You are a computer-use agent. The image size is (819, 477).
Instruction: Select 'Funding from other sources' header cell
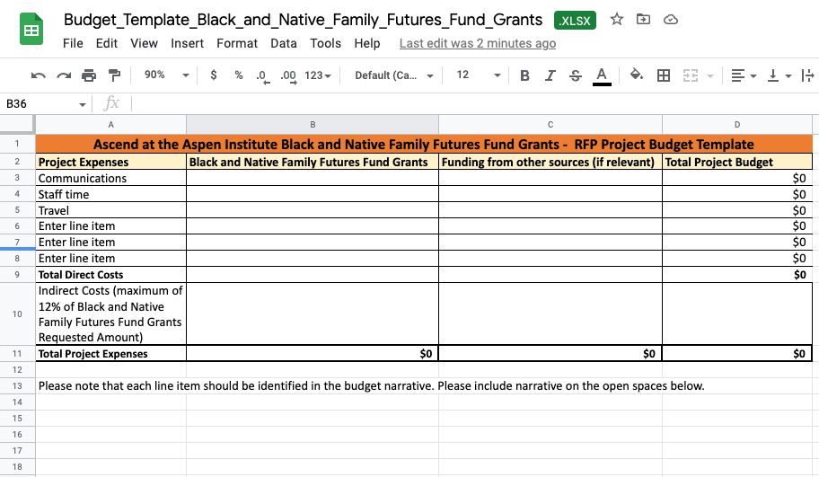click(x=550, y=162)
